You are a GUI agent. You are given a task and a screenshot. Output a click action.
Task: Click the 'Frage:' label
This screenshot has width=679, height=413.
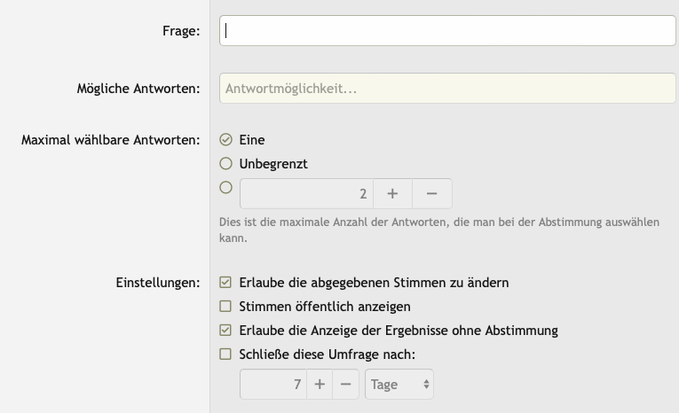pyautogui.click(x=180, y=31)
